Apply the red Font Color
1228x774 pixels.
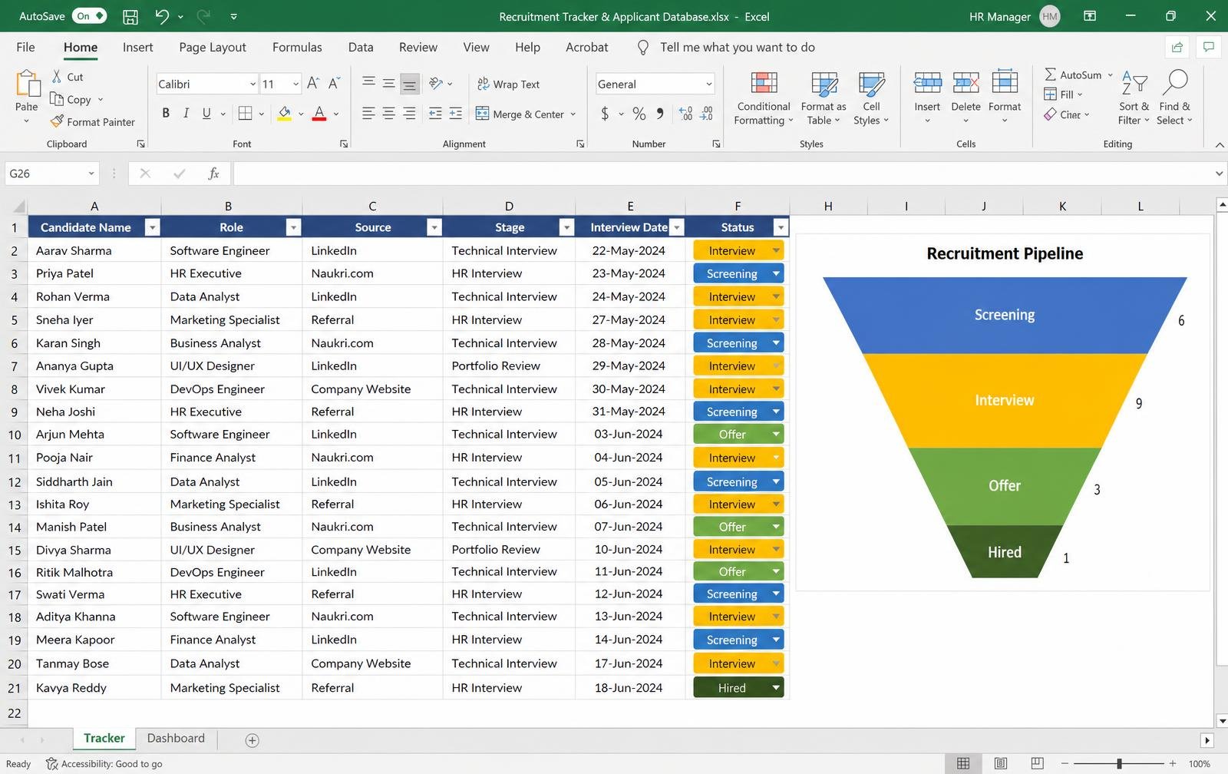320,114
